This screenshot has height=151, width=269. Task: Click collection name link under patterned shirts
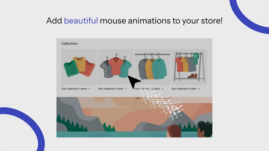112,89
